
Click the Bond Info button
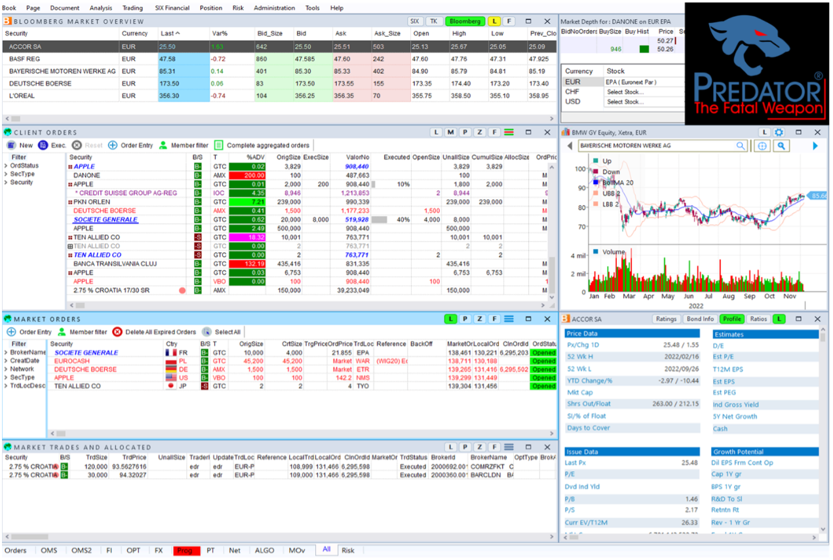[699, 319]
